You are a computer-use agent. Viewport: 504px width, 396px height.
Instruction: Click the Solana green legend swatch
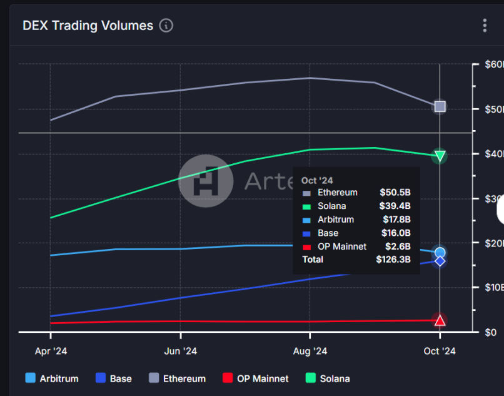click(x=310, y=378)
